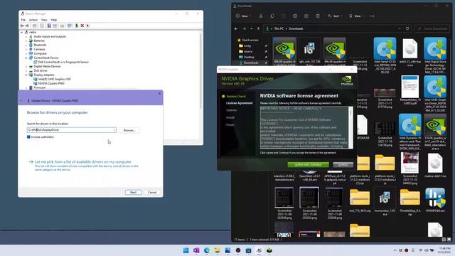Viewport: 455px width, 256px height.
Task: Open File Explorer from the taskbar
Action: coord(217,250)
